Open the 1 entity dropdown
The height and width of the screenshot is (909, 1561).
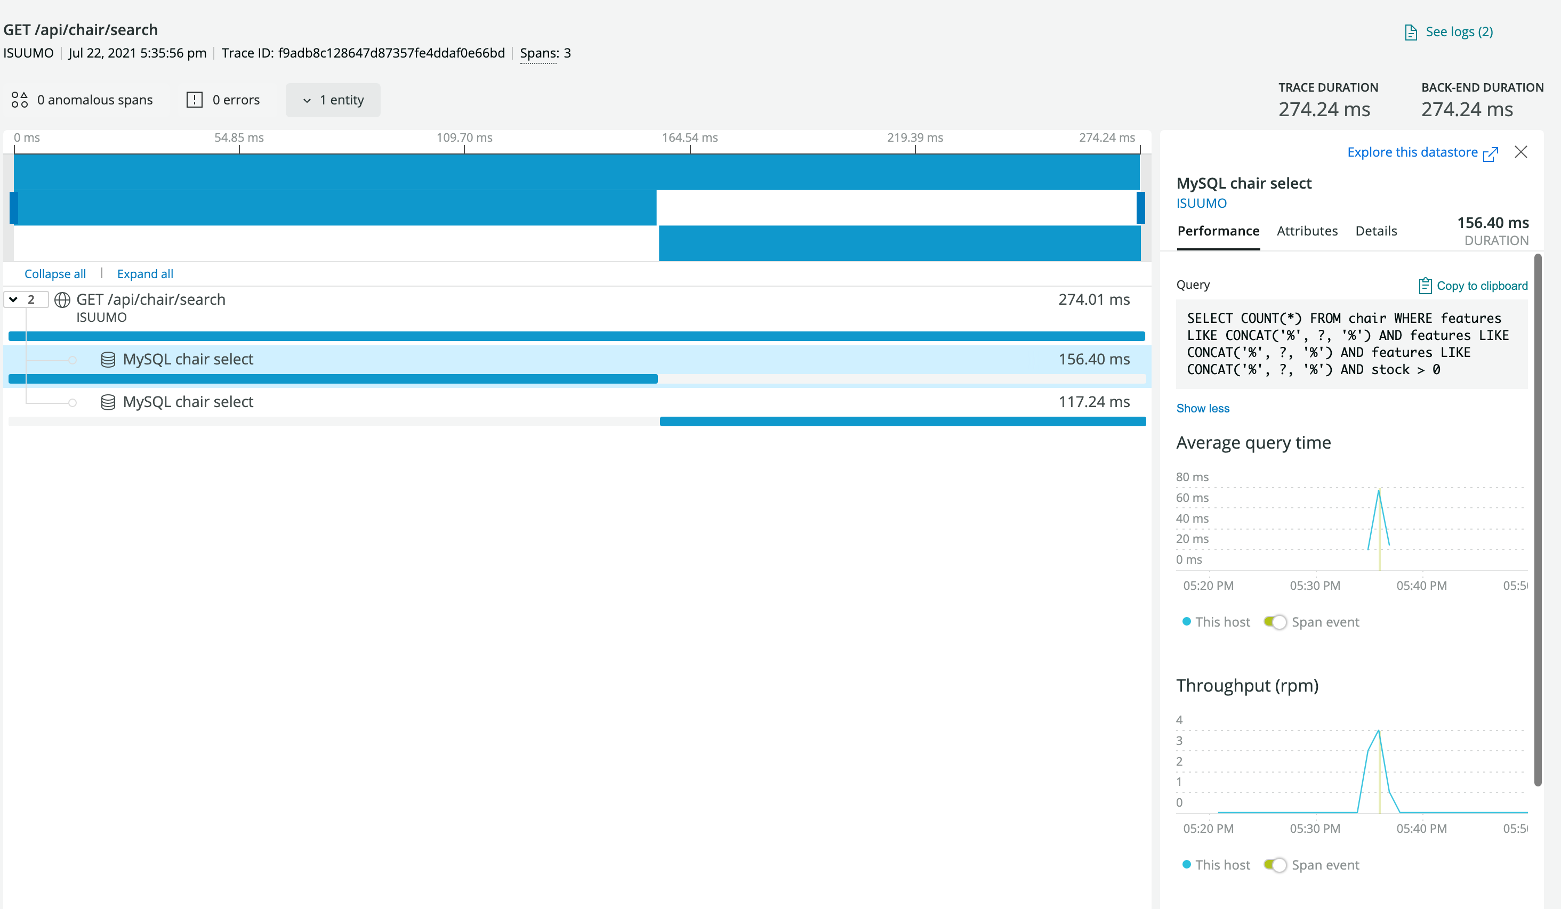pyautogui.click(x=333, y=100)
